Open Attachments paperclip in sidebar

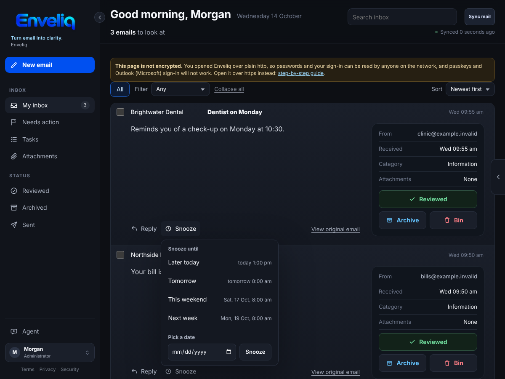click(x=14, y=156)
